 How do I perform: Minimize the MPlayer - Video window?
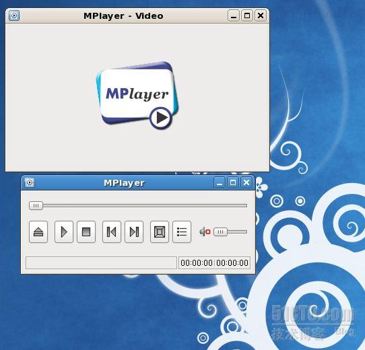point(234,16)
